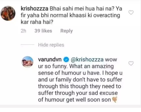Open krishozzza's profile picture
The width and height of the screenshot is (141, 112).
[8, 13]
